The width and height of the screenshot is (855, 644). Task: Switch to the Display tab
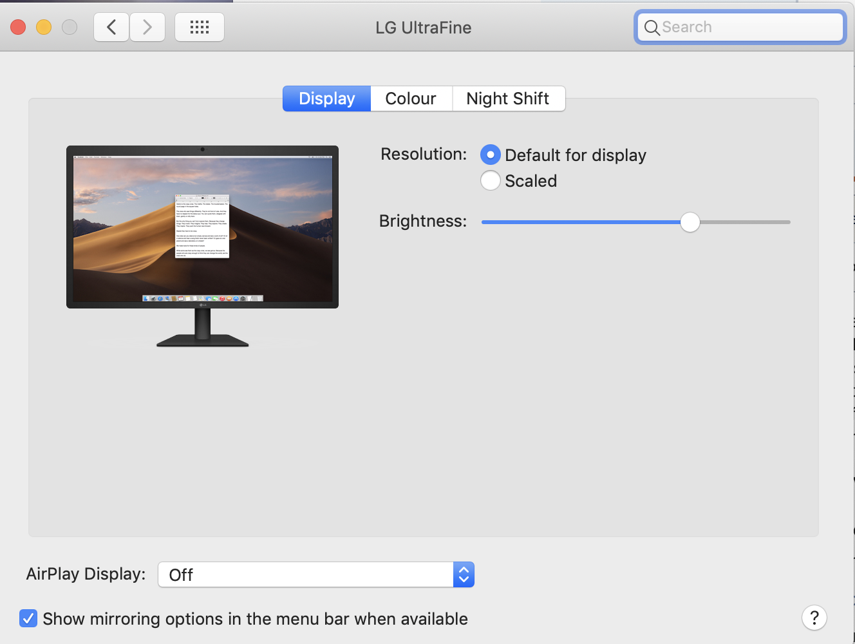(x=327, y=99)
